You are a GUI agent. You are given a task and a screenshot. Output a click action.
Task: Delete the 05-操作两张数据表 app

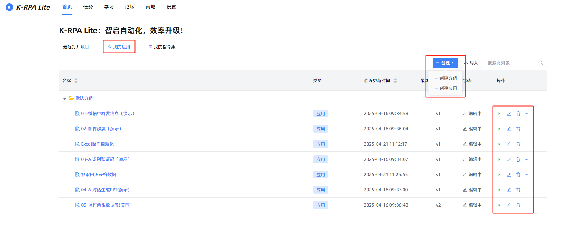(x=518, y=205)
